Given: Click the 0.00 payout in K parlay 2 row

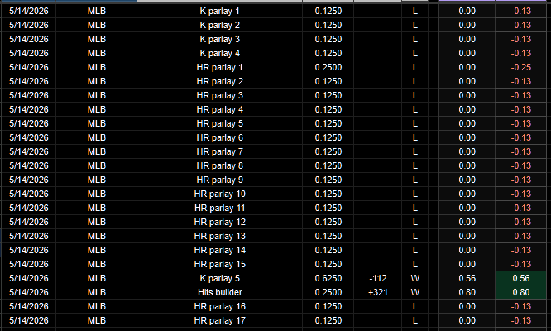Looking at the screenshot, I should 467,25.
